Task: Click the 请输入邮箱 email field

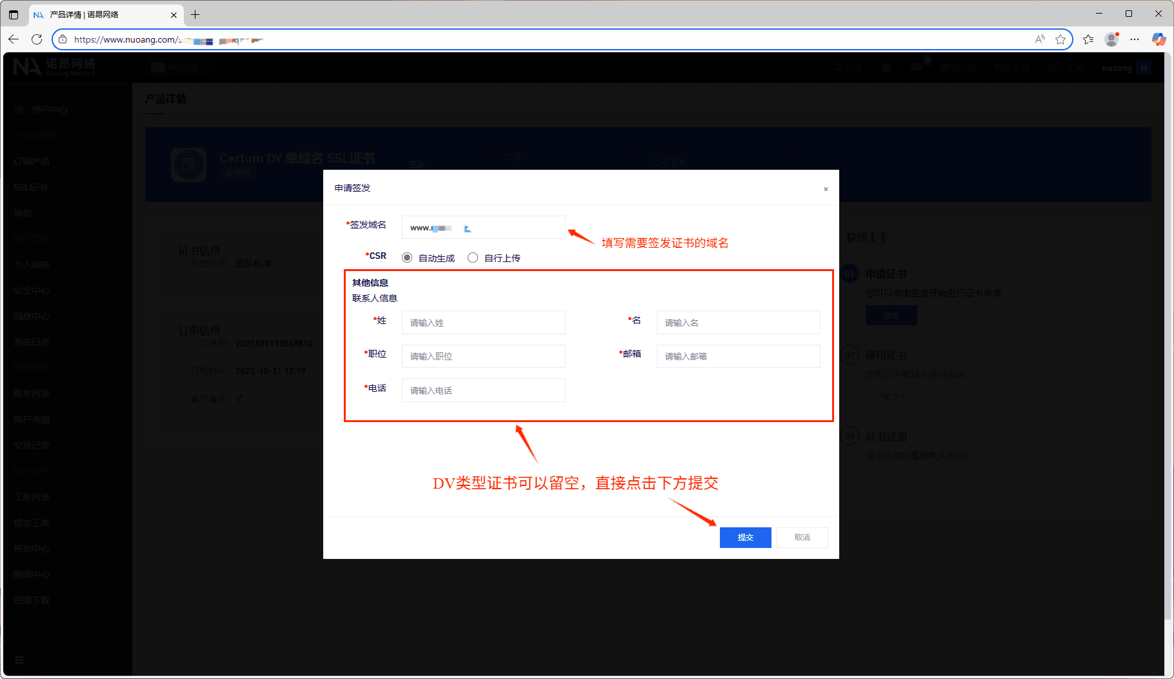Action: click(x=738, y=356)
